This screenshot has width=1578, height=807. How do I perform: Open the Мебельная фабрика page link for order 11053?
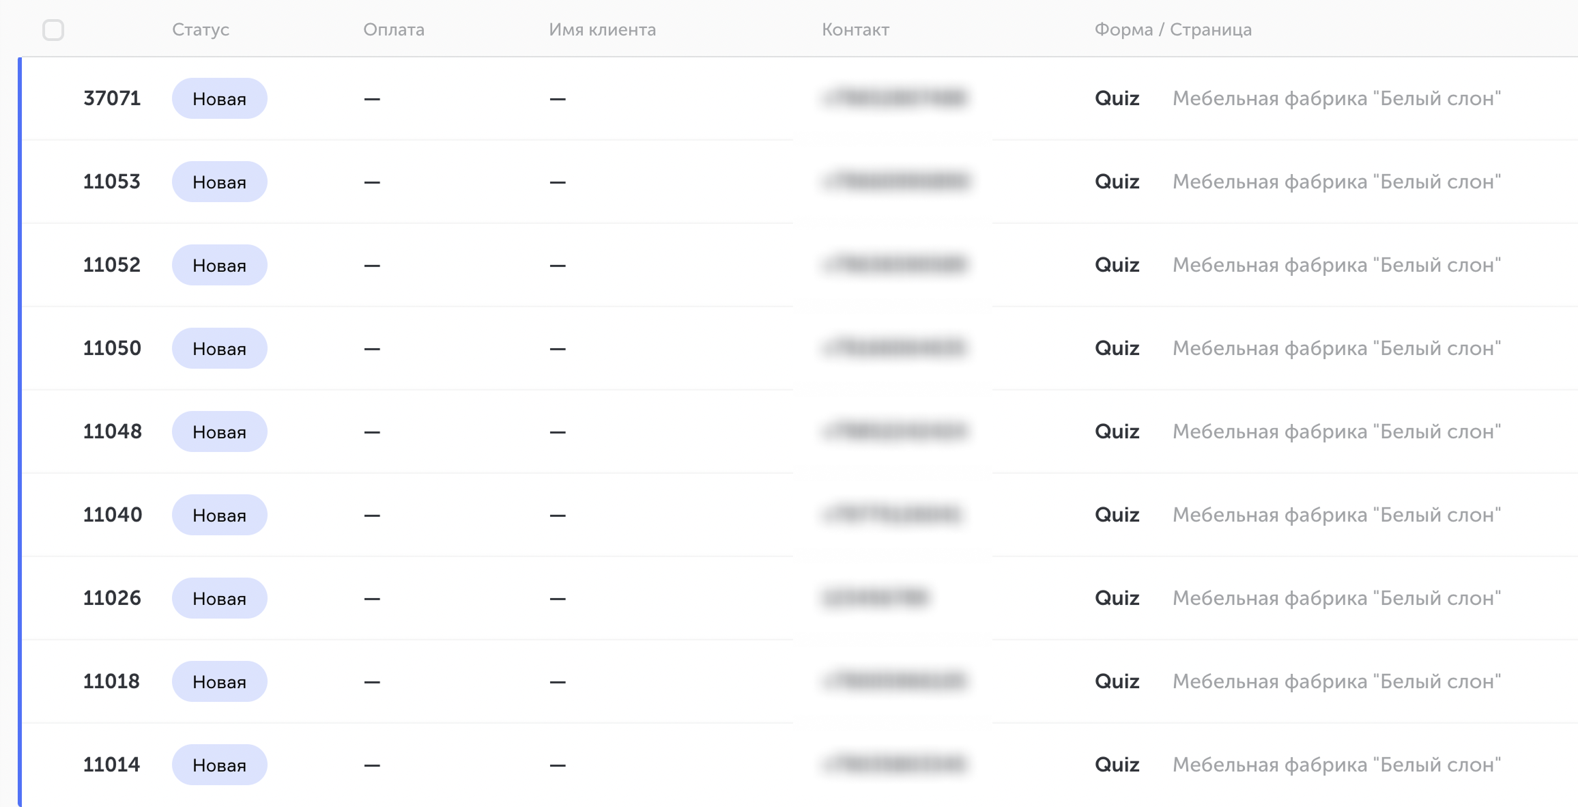tap(1336, 182)
